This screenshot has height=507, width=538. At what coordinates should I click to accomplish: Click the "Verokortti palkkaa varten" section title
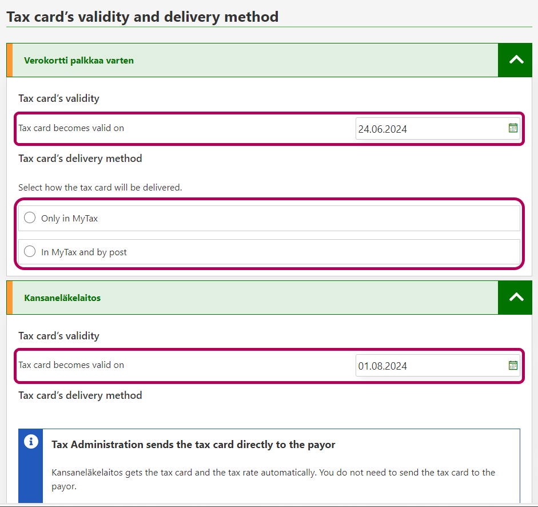click(x=79, y=60)
